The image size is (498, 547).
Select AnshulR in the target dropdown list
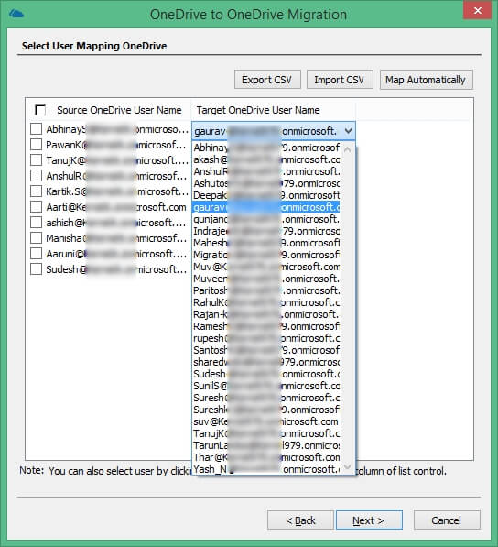pyautogui.click(x=266, y=171)
